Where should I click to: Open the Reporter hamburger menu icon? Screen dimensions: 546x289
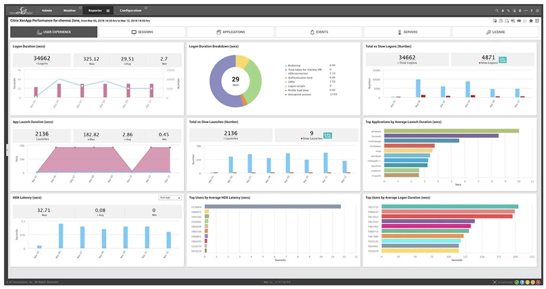[x=108, y=10]
